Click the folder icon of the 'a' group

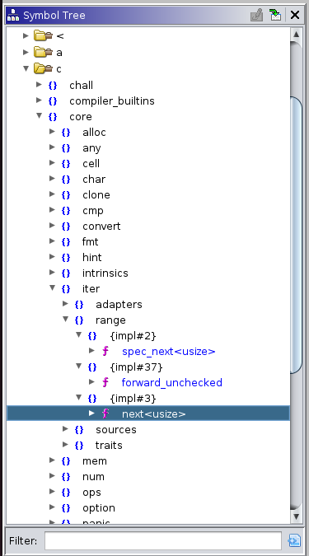[44, 52]
